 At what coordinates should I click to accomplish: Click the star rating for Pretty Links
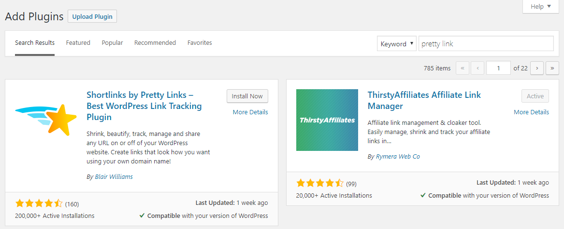[39, 203]
